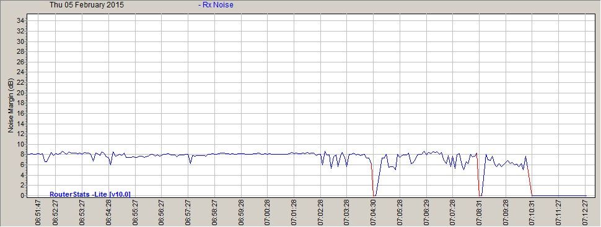Viewport: 601px width, 227px height.
Task: Click the 34 value on the dB axis
Action: click(20, 20)
